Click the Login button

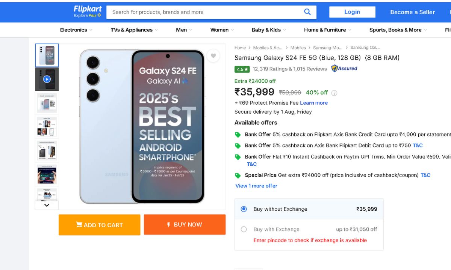pyautogui.click(x=352, y=12)
